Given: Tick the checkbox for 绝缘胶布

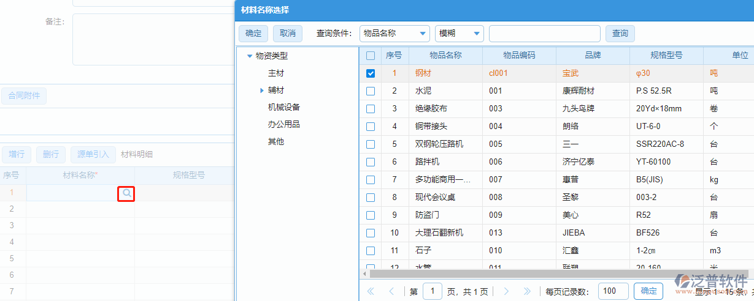Looking at the screenshot, I should pyautogui.click(x=371, y=109).
